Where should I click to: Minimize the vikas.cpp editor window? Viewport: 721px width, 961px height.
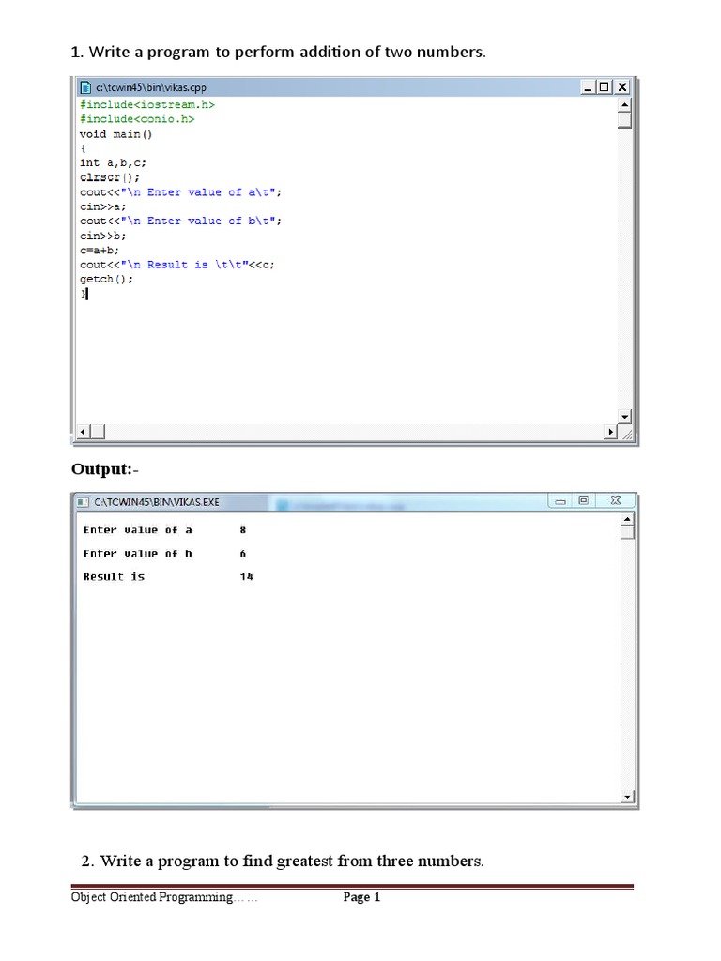tap(588, 87)
